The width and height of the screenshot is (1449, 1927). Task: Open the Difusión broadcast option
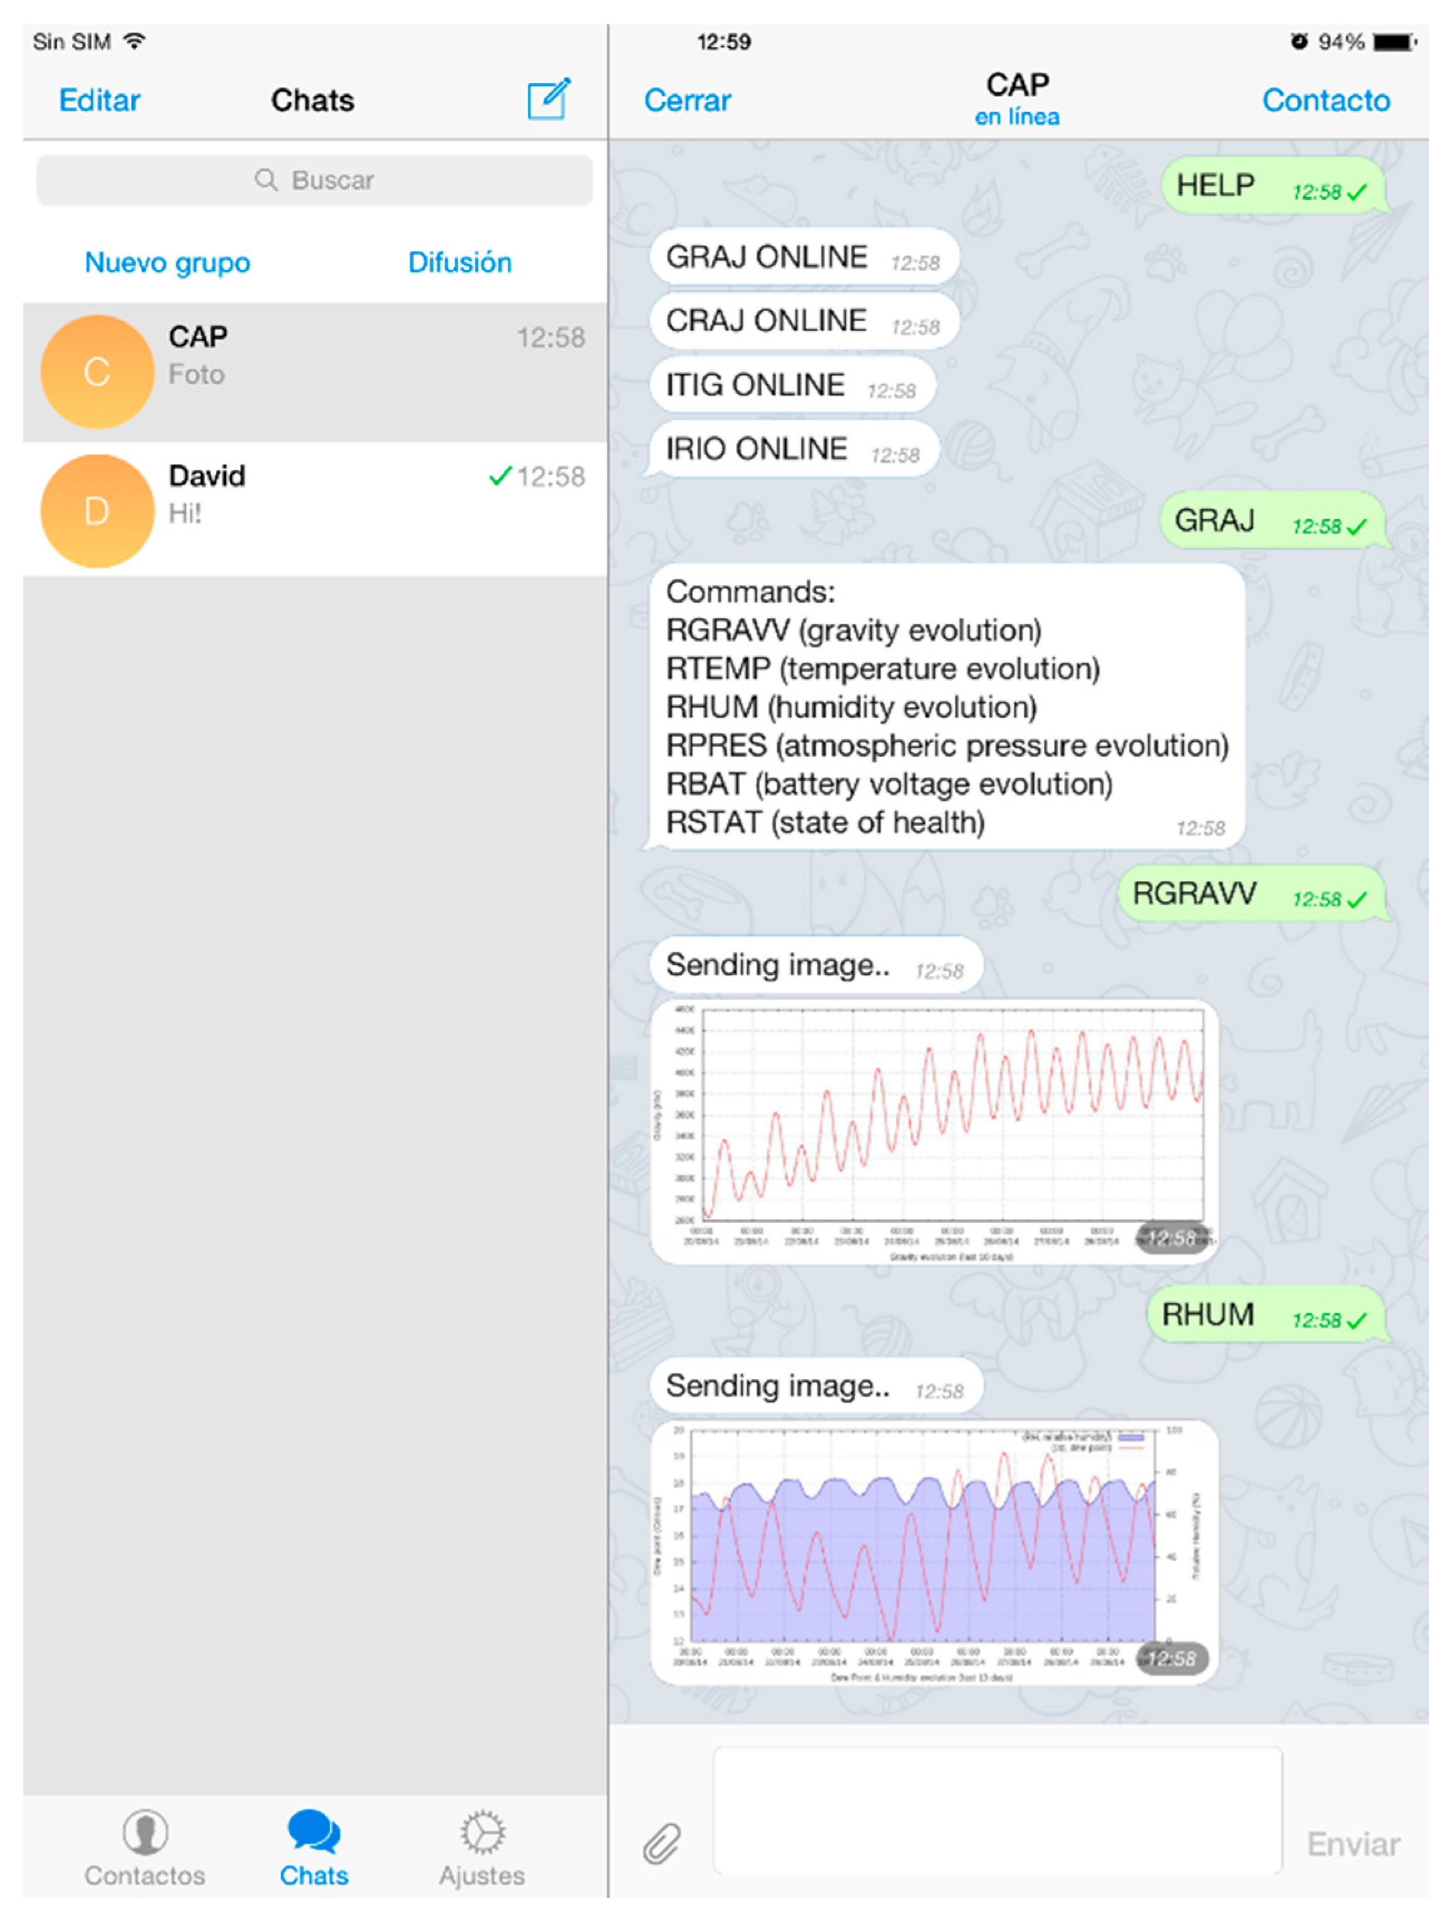click(x=459, y=262)
